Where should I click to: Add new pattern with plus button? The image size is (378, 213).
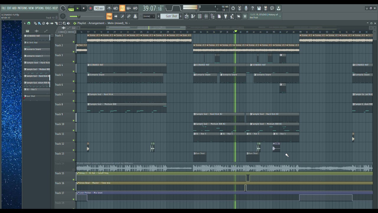pyautogui.click(x=180, y=16)
